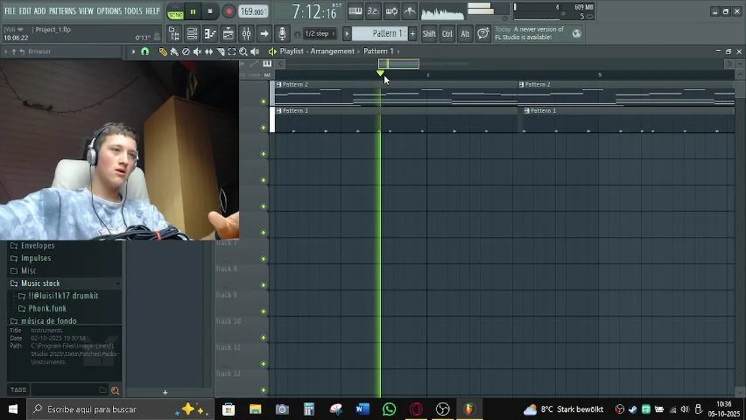The height and width of the screenshot is (420, 746).
Task: Arm the record button
Action: pos(229,12)
